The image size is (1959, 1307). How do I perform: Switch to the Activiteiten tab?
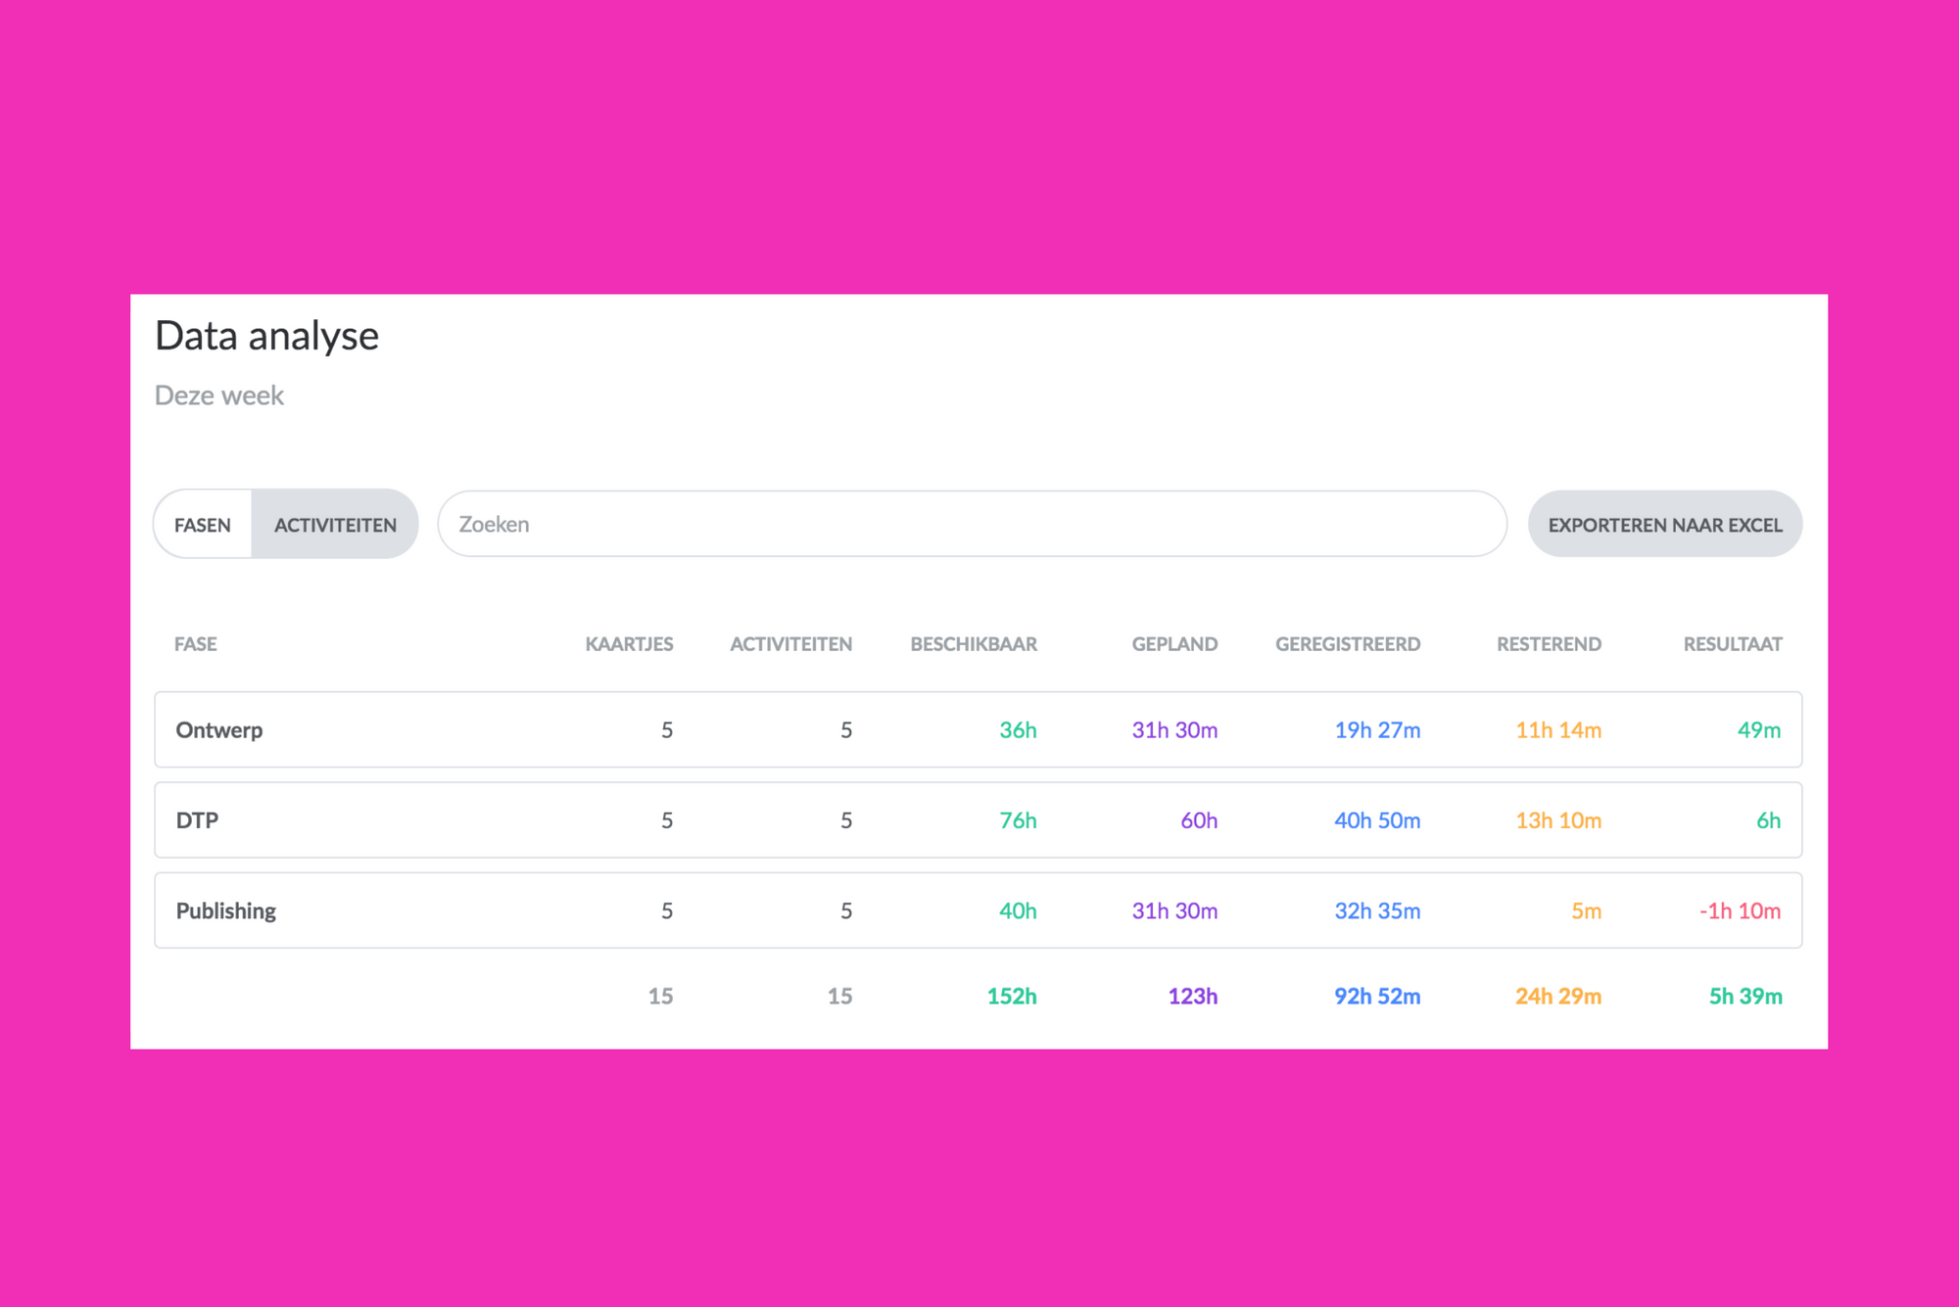(x=335, y=525)
